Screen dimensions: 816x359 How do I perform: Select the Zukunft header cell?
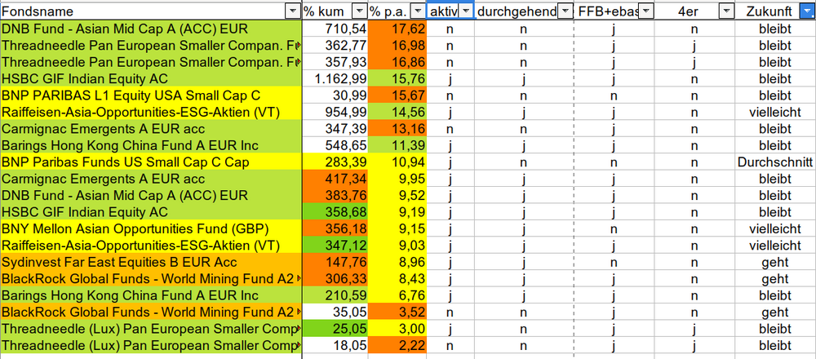[775, 11]
